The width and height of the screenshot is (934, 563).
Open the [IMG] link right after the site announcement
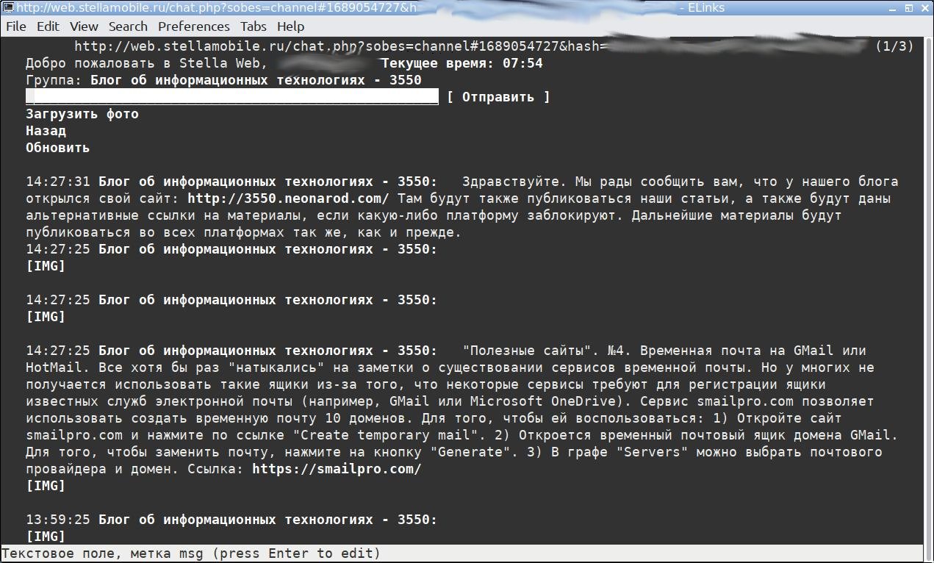[x=46, y=266]
